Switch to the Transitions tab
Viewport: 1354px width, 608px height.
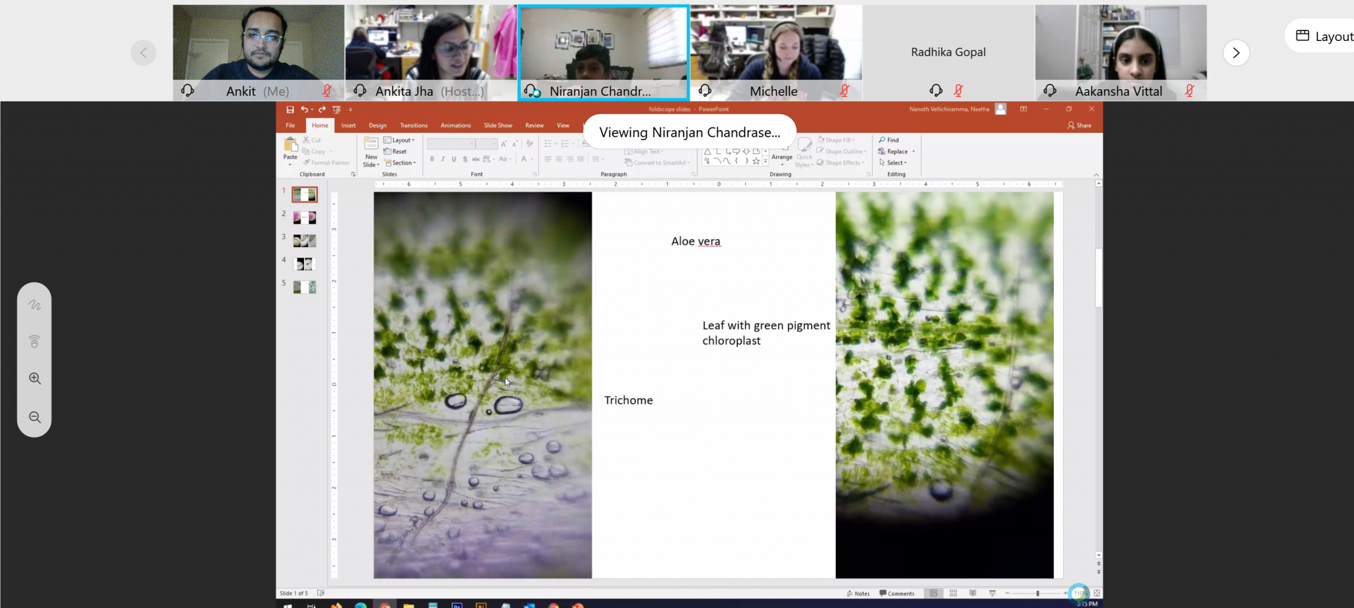pos(413,126)
